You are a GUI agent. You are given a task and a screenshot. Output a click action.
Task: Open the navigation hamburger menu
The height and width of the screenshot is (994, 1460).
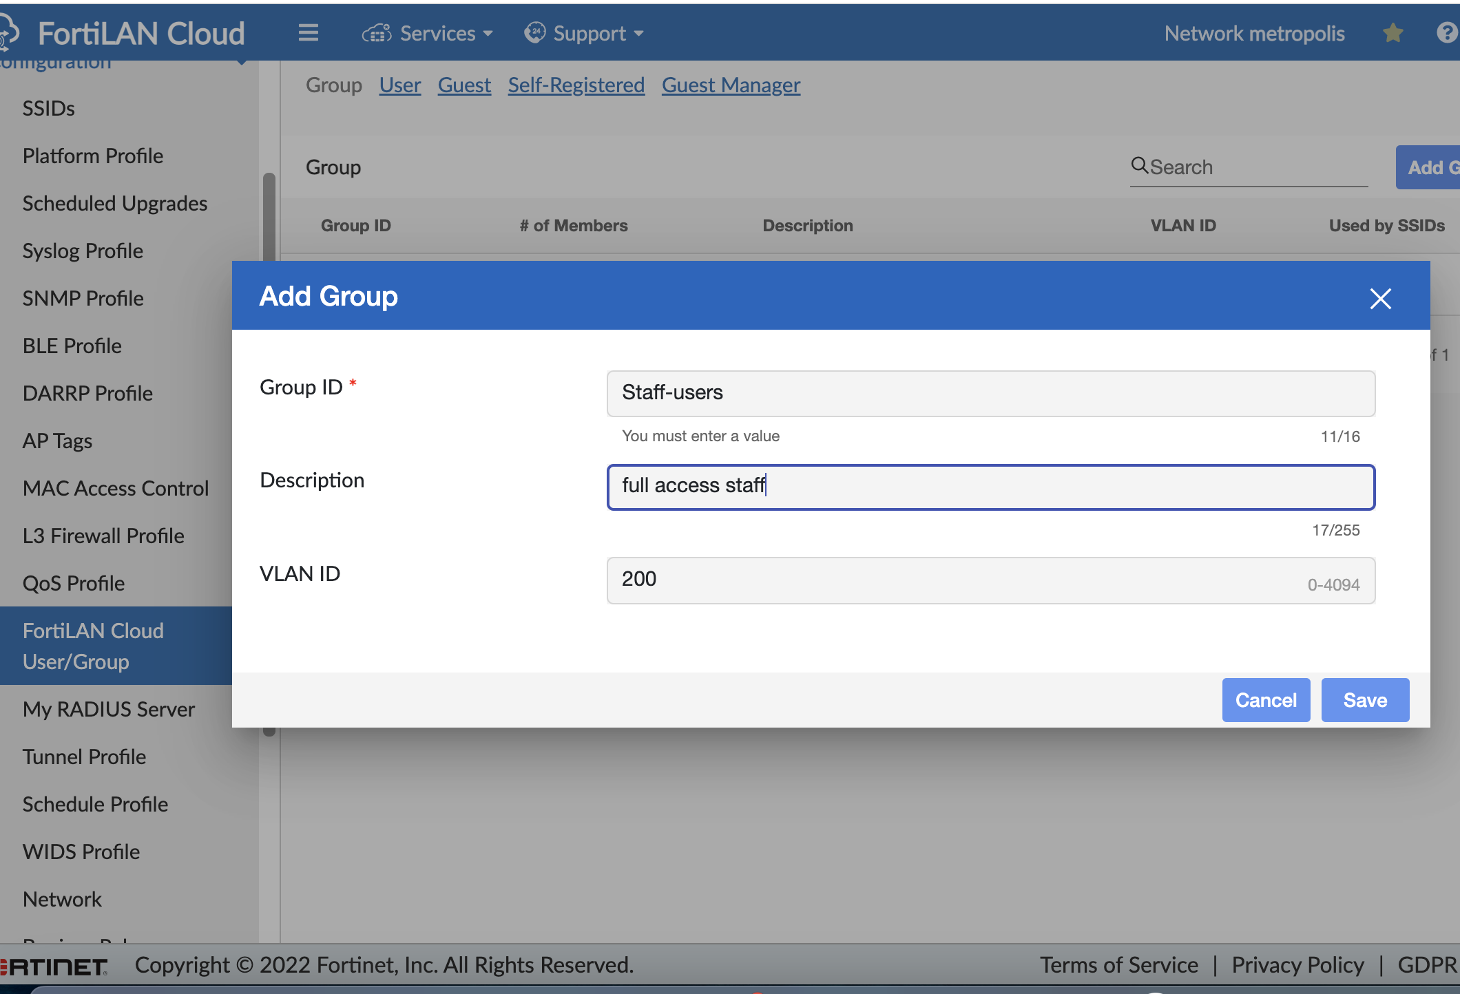tap(308, 32)
